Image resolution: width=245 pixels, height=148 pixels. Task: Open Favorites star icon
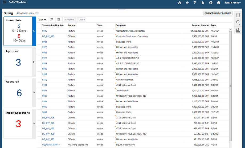187,3
